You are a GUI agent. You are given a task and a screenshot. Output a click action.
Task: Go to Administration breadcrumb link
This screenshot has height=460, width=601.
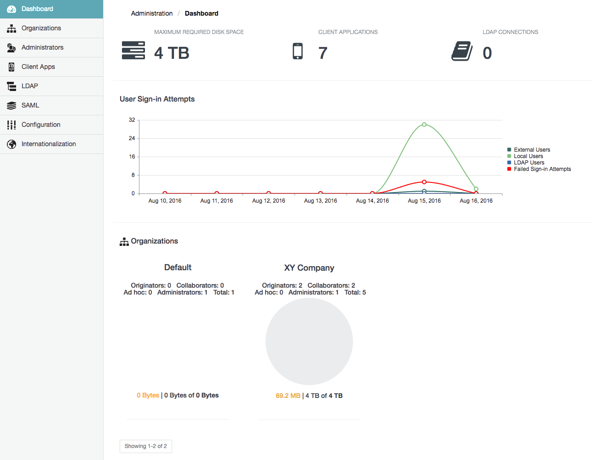151,13
